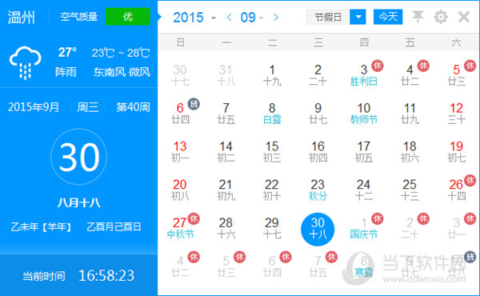Select September 7 廿五
The width and height of the screenshot is (480, 296).
tap(226, 114)
